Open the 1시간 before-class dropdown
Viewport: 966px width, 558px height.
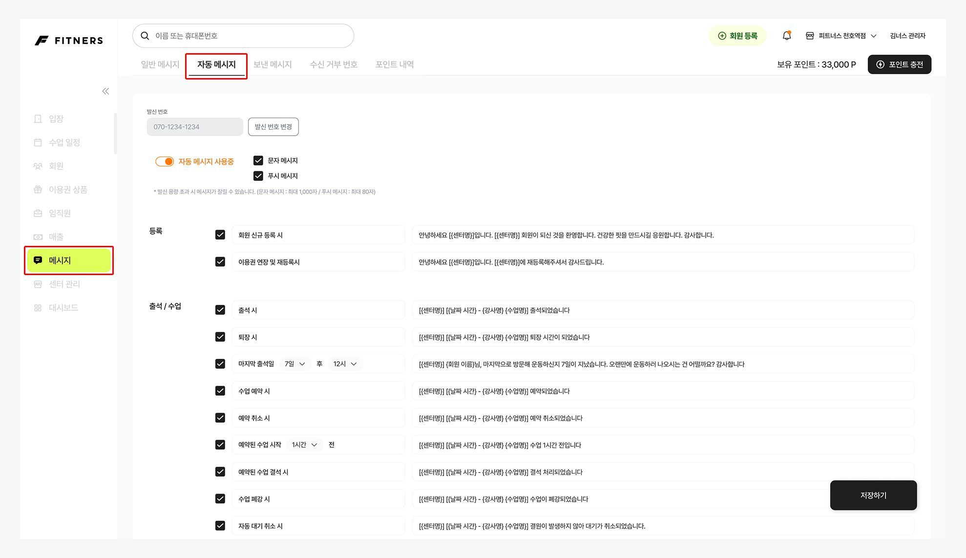point(305,445)
